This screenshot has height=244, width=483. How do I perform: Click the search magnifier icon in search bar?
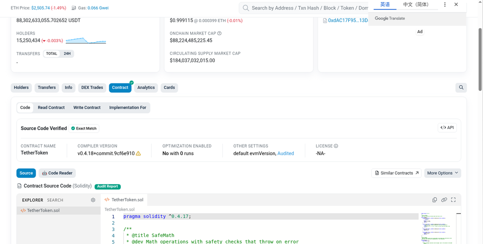246,8
